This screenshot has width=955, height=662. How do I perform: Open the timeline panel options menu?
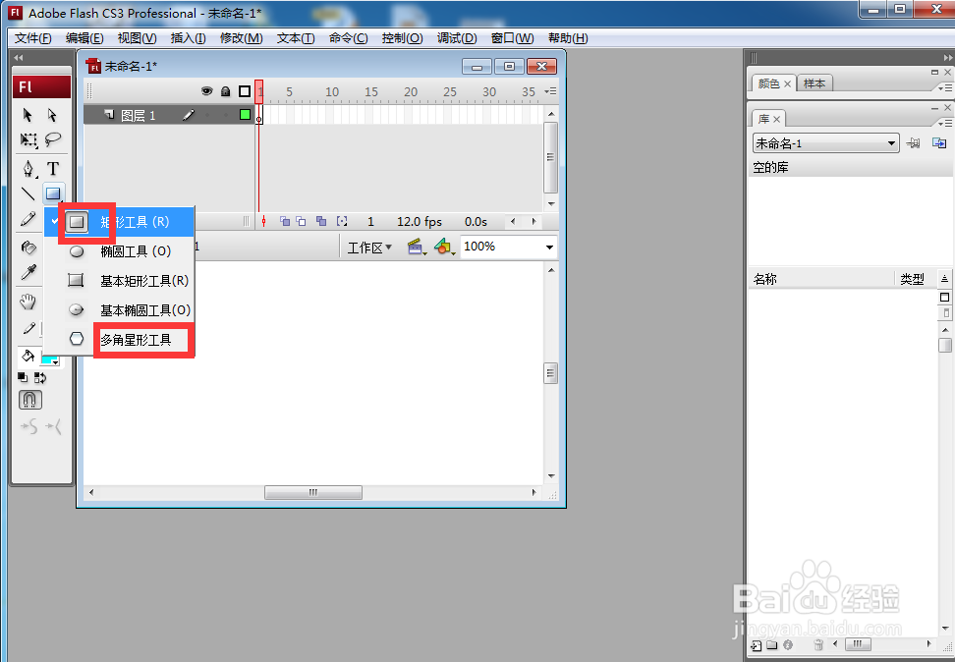[x=550, y=91]
